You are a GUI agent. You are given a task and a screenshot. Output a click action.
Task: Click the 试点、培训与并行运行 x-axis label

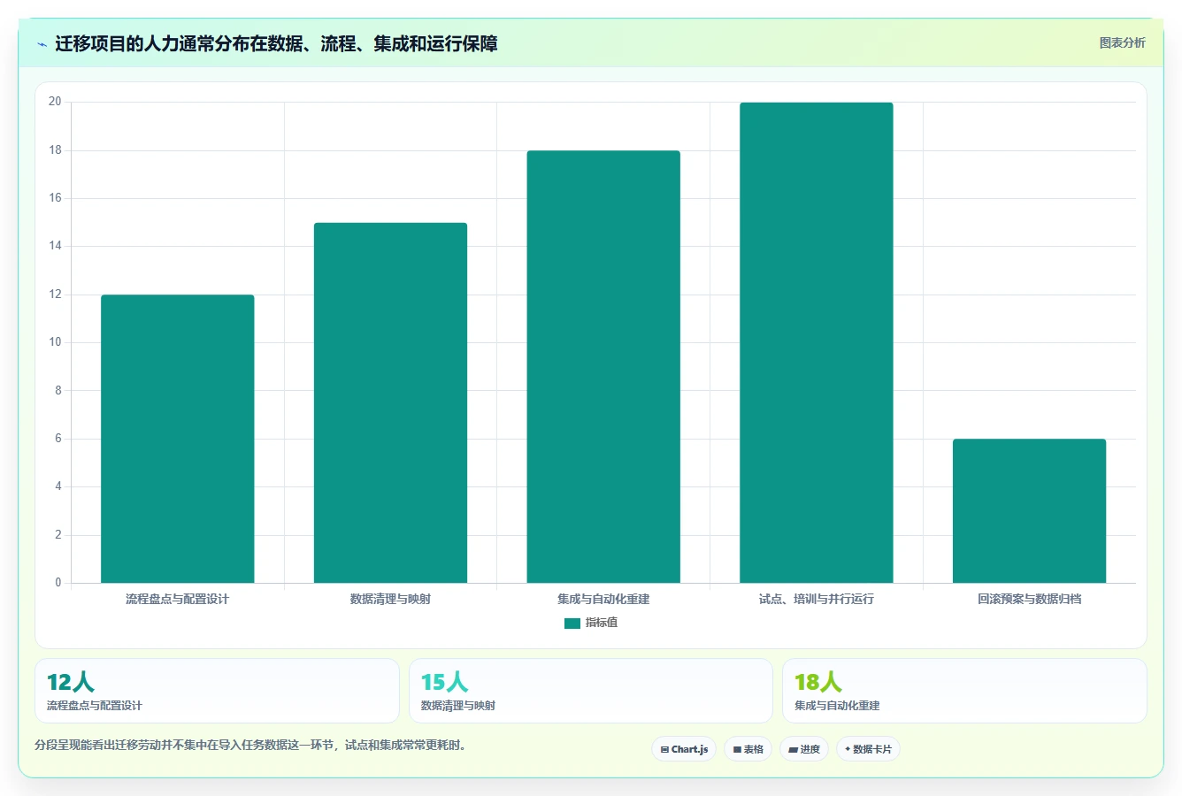[x=817, y=599]
